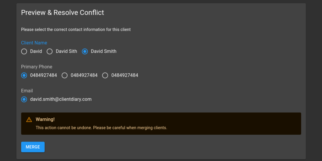This screenshot has height=161, width=322.
Task: Click the 'David Smith' name label text
Action: click(103, 51)
